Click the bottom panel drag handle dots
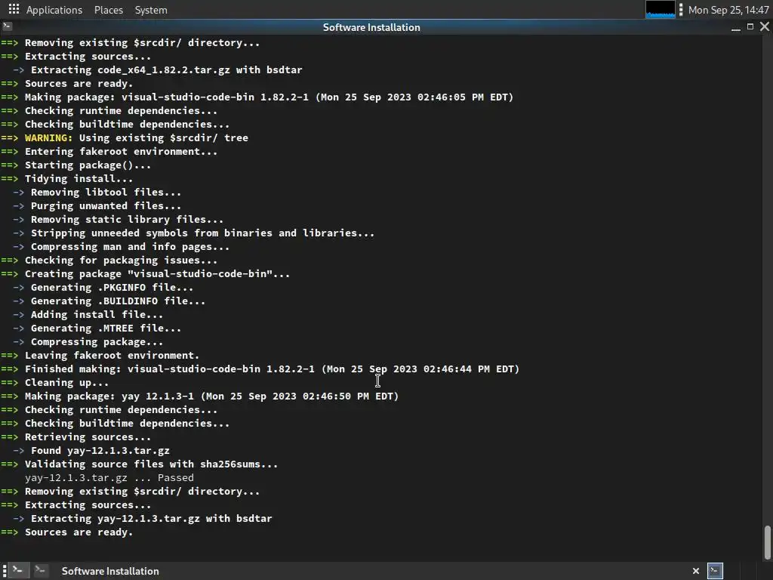Viewport: 773px width, 580px height. [5, 571]
